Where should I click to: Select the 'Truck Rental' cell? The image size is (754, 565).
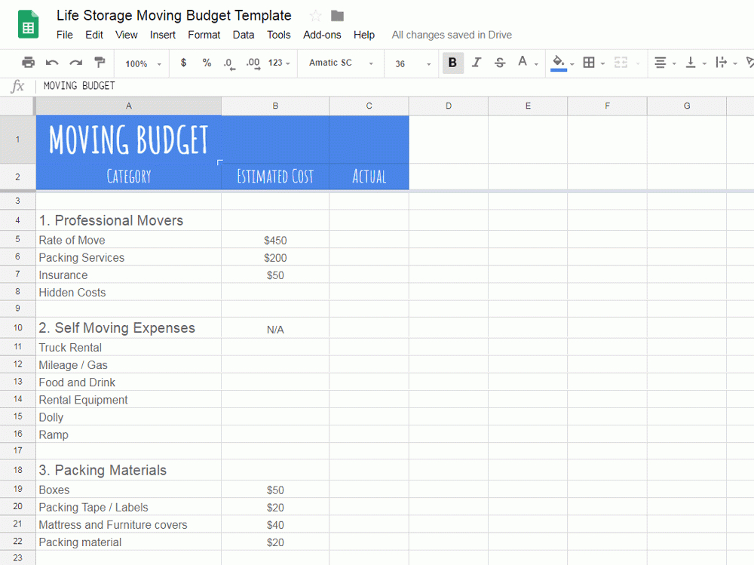point(129,347)
